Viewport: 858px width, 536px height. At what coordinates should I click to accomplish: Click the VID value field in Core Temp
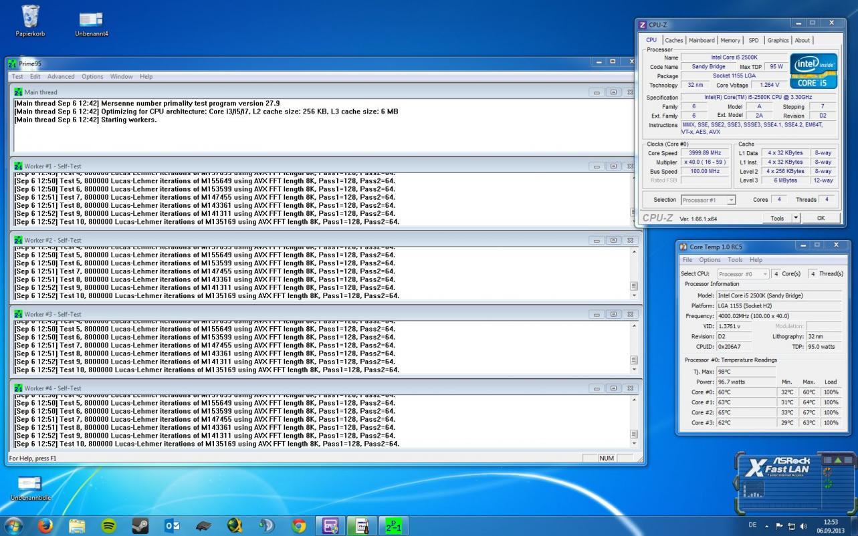click(x=734, y=326)
